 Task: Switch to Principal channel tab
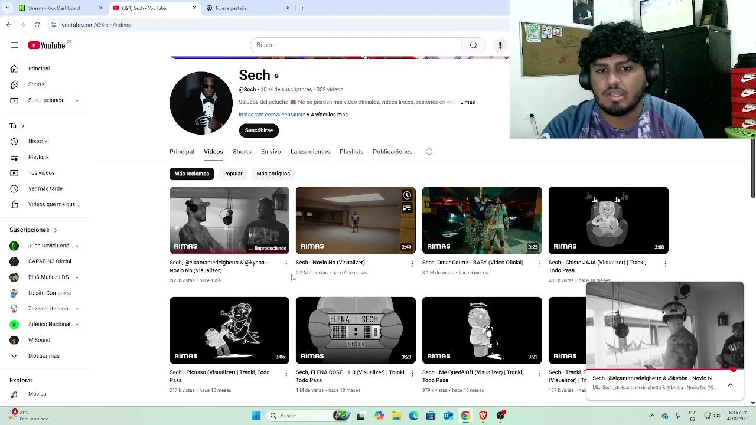[182, 152]
